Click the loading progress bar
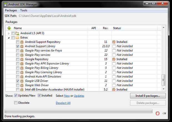Image resolution: width=172 pixels, height=122 pixels. point(79,111)
